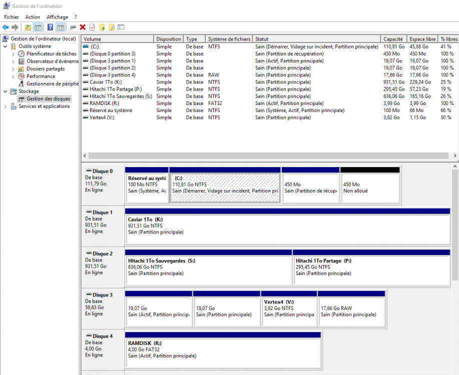Collapse the Stockage tree node
459x375 pixels.
click(x=6, y=91)
